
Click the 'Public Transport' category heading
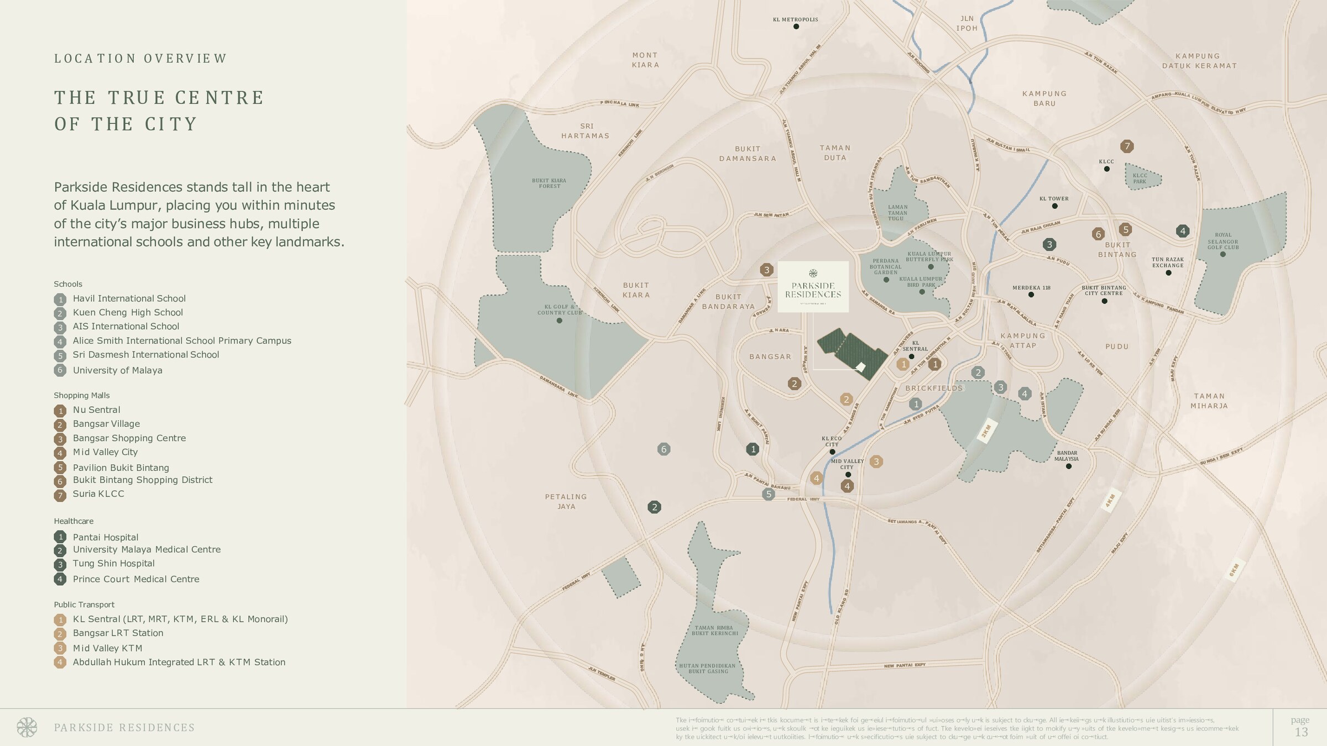pos(84,605)
